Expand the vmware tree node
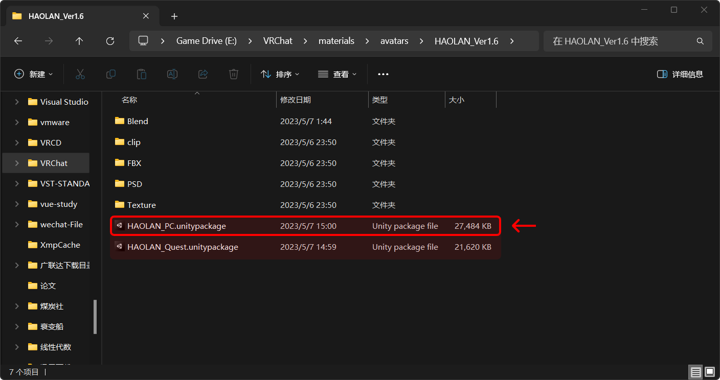720x380 pixels. coord(17,122)
